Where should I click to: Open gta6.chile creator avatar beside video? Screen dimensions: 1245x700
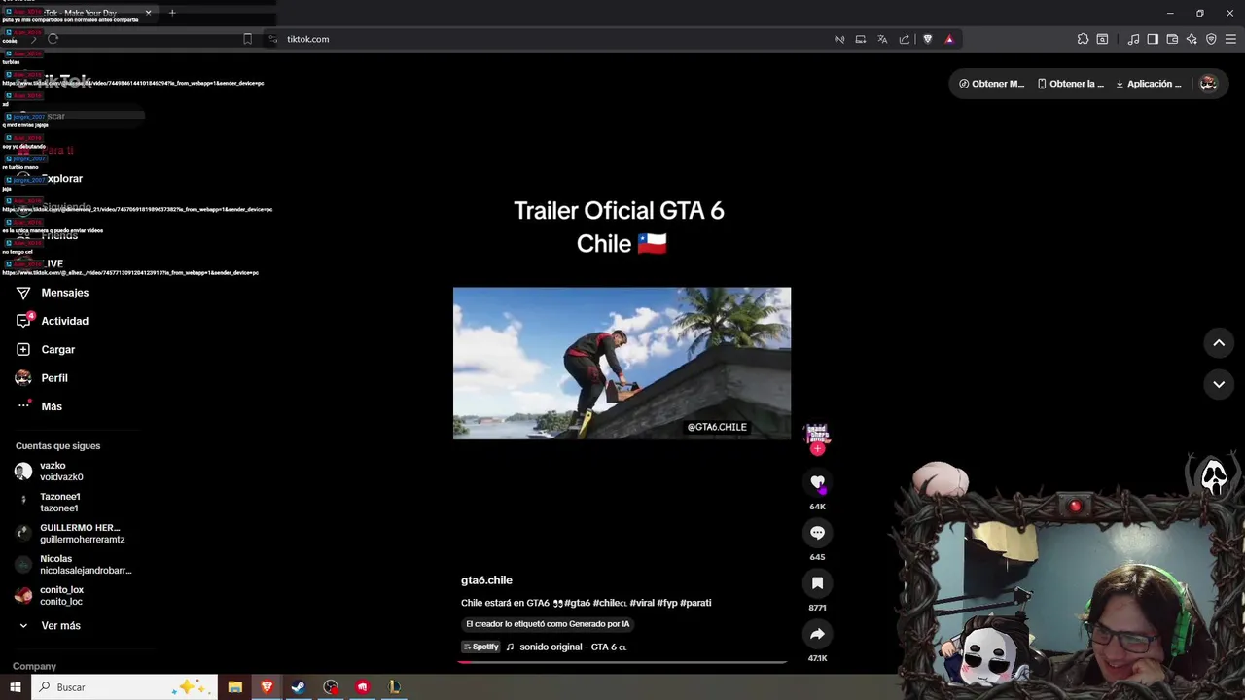click(817, 434)
